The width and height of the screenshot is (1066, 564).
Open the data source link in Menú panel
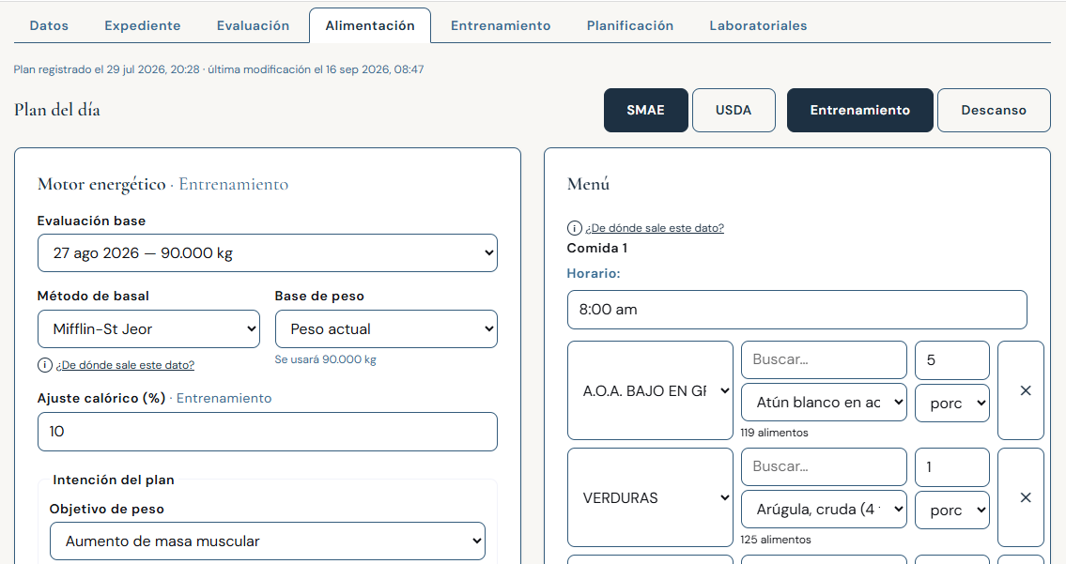655,228
